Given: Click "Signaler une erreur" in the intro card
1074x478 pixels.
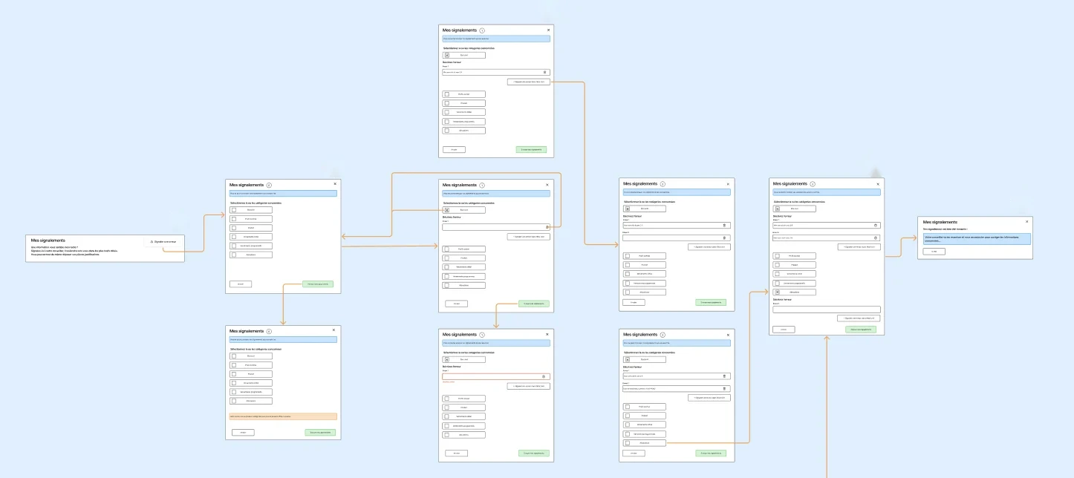Looking at the screenshot, I should click(164, 241).
